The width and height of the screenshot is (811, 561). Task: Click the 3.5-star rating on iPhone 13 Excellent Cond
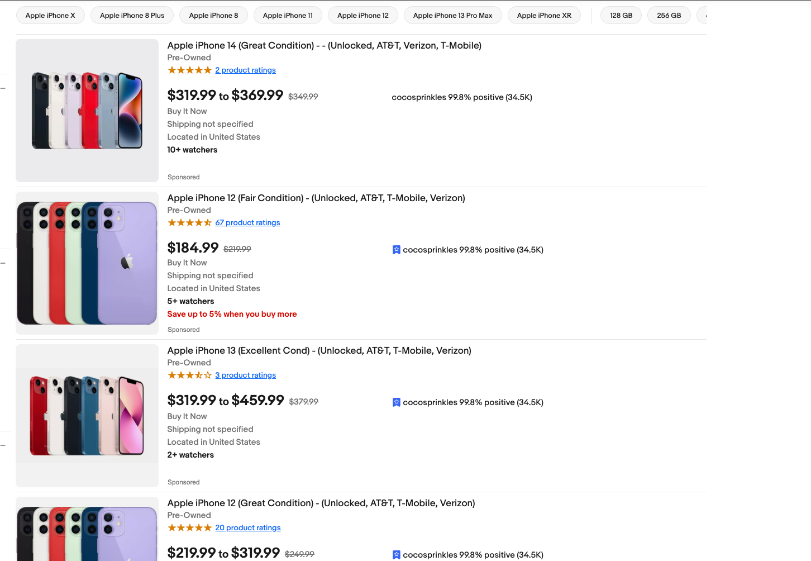189,375
